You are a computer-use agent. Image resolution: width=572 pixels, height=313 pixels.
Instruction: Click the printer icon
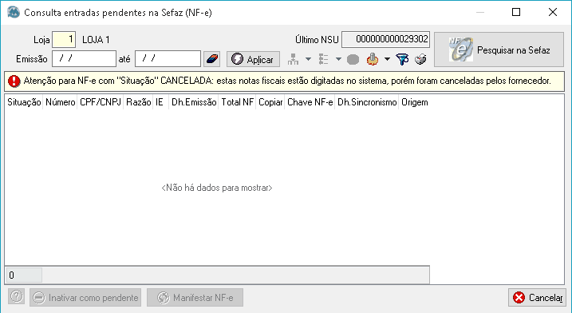click(420, 59)
